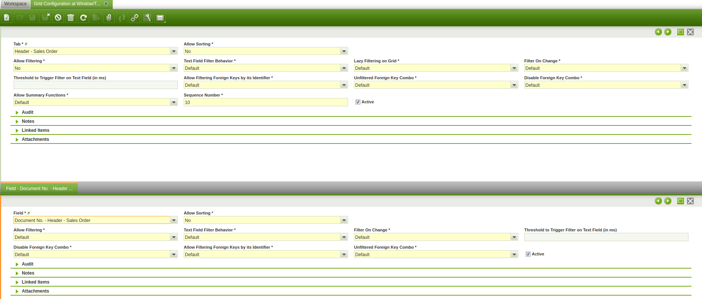Screen dimensions: 702x299
Task: Open Allow Filtering Foreign Keys dropdown in Tab form
Action: point(344,85)
